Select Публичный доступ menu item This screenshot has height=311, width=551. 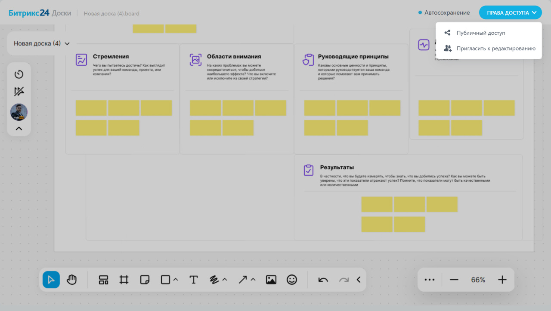coord(489,33)
